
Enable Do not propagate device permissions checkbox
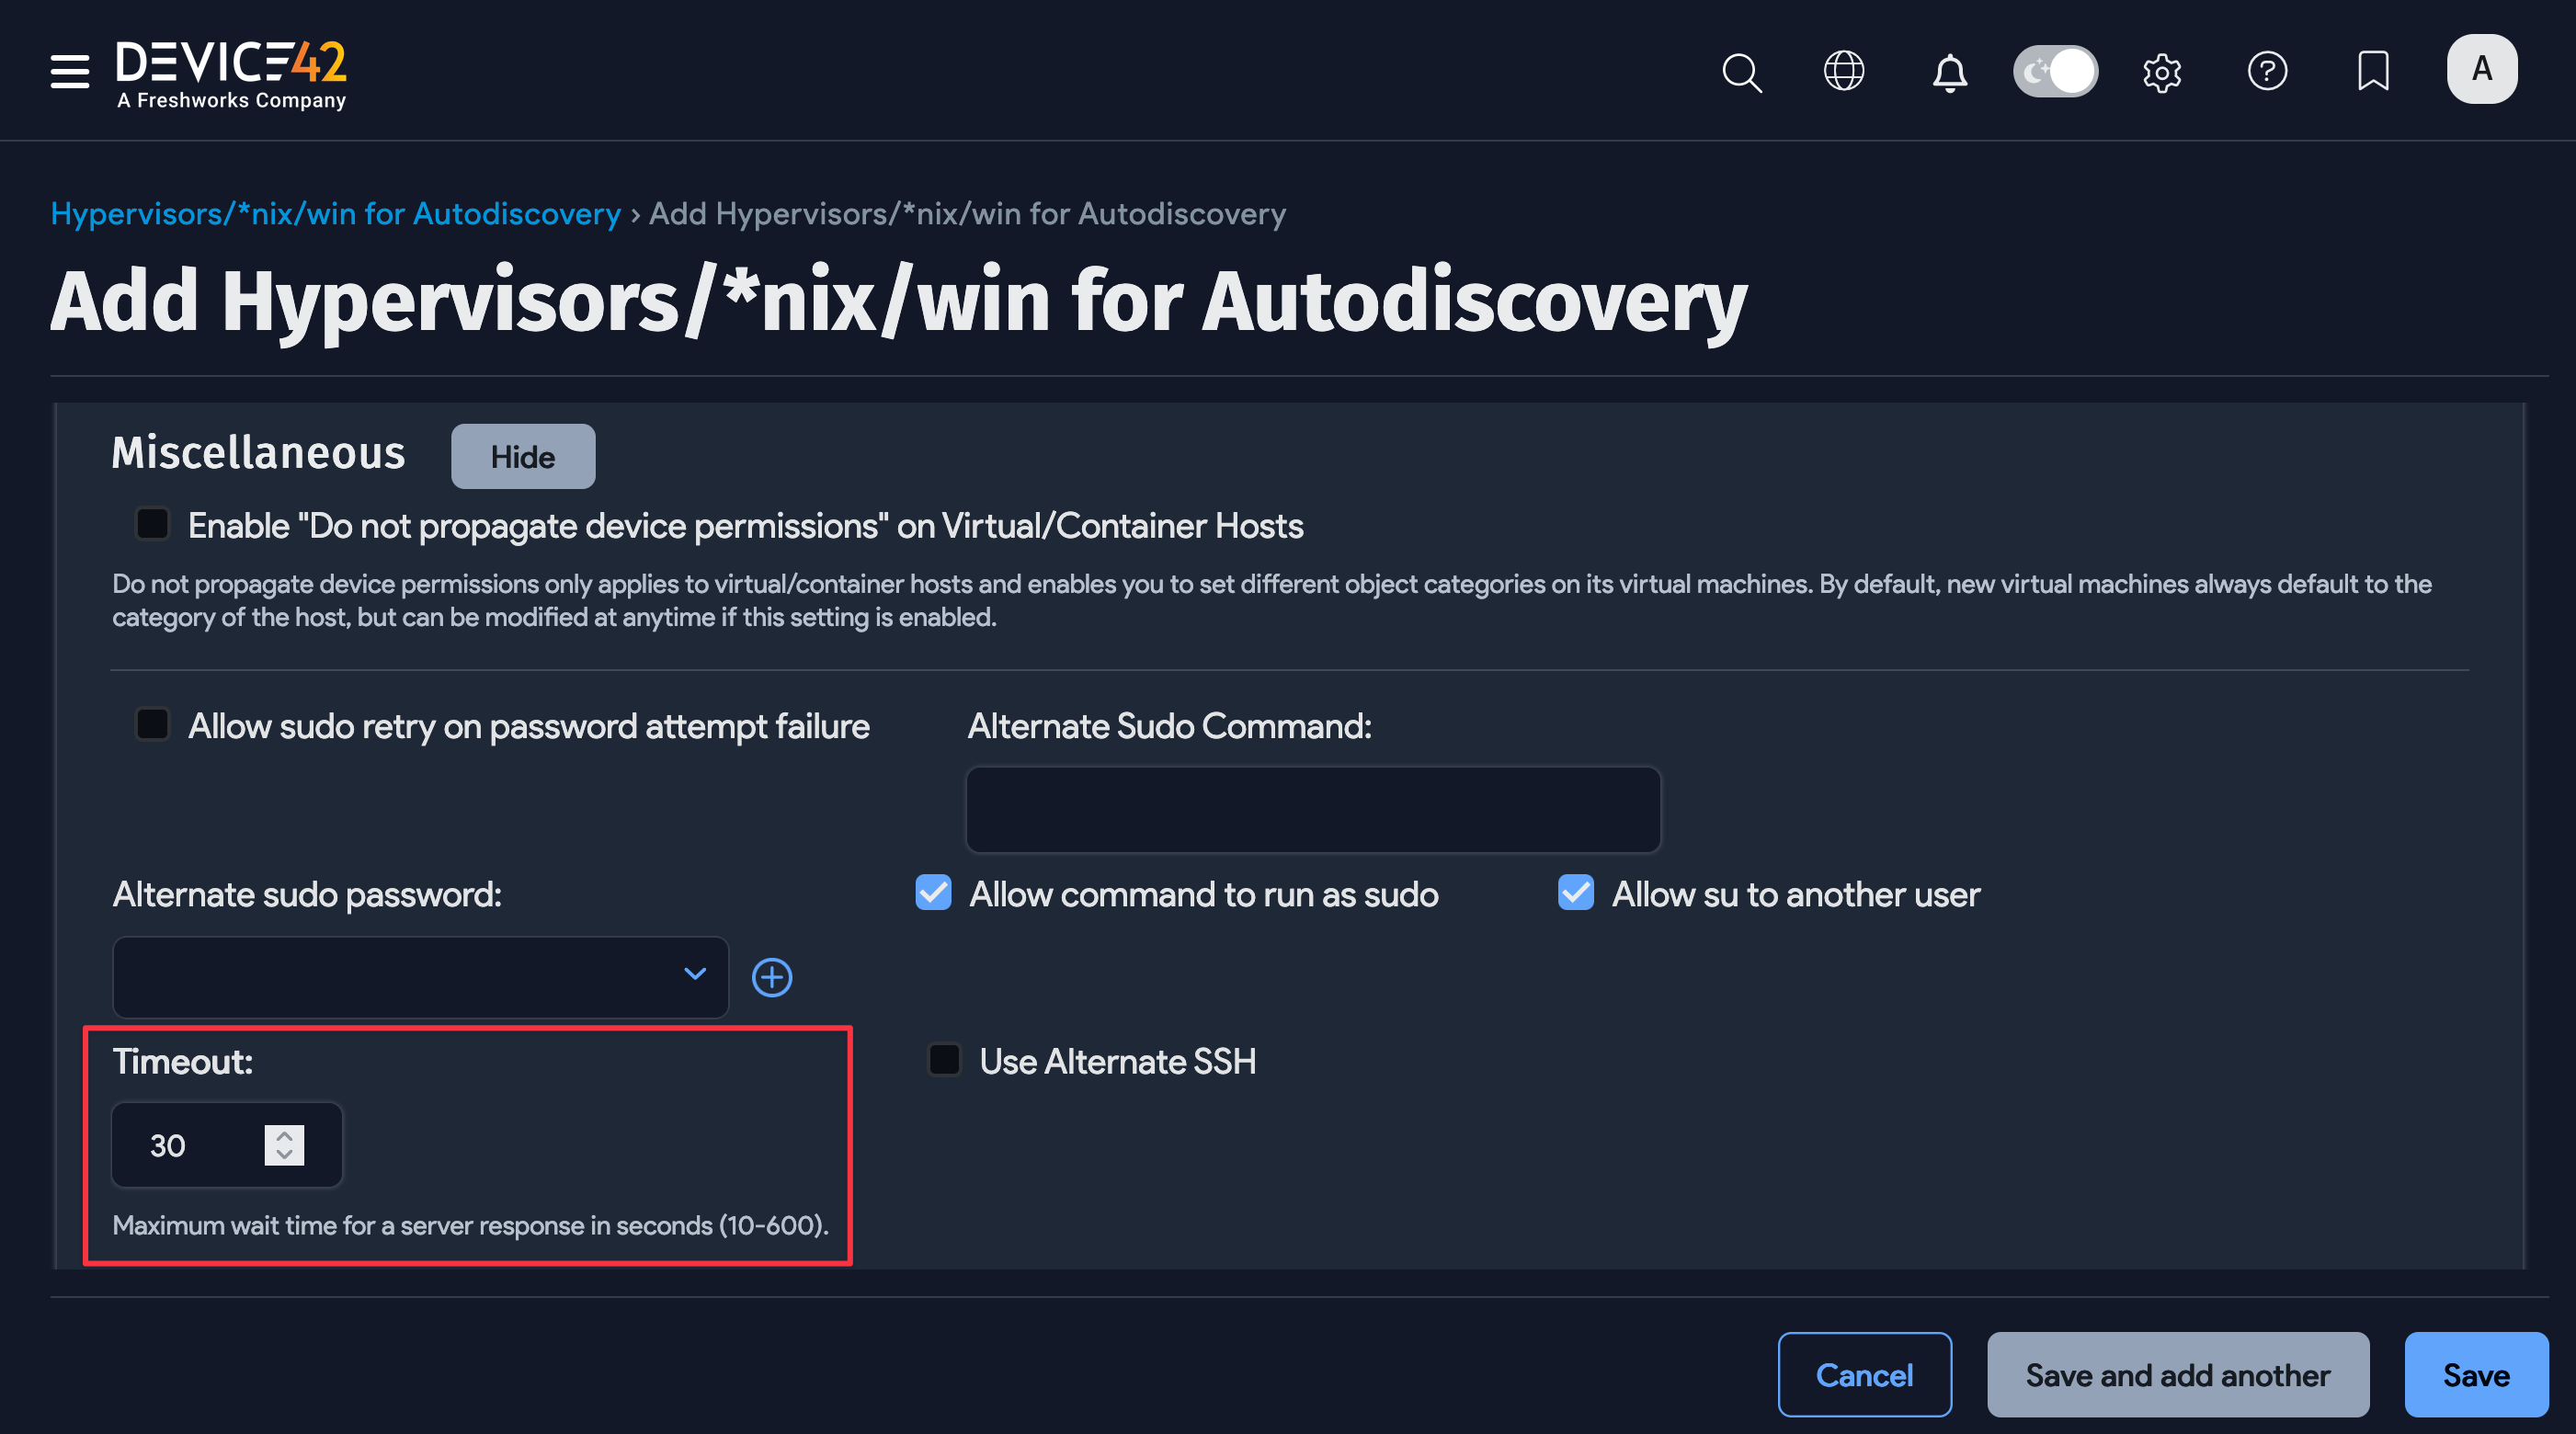[153, 524]
